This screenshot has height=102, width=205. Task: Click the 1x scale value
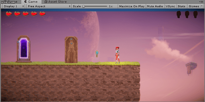point(110,6)
